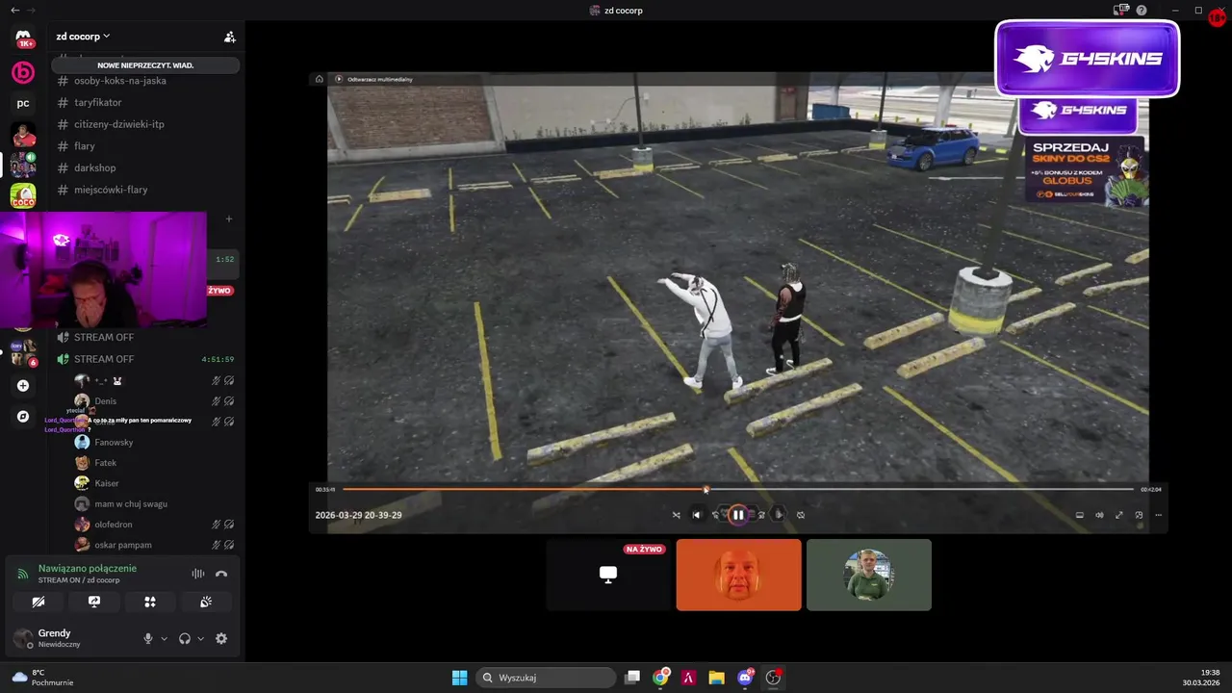Click G4SKINS banner logo
The height and width of the screenshot is (693, 1232).
1088,59
